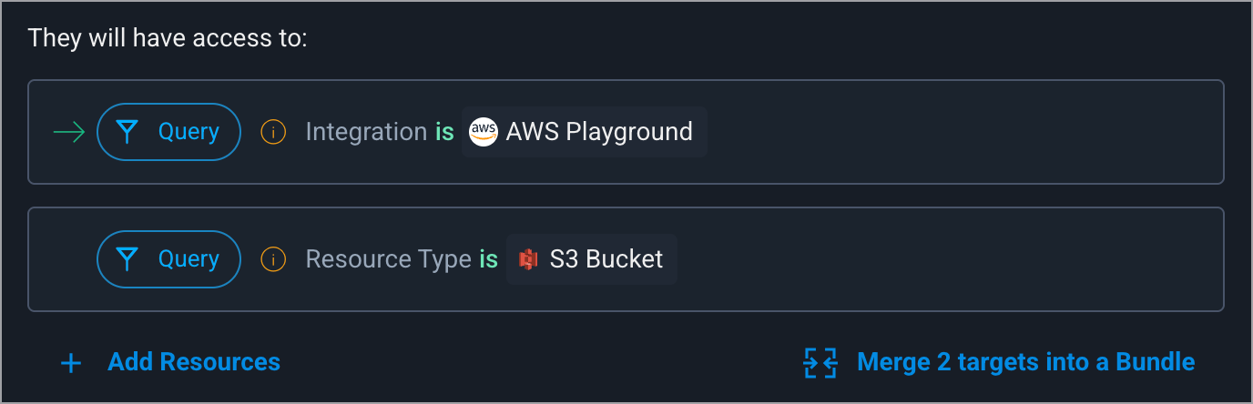
Task: Click the "They will have access to" heading
Action: pyautogui.click(x=168, y=38)
